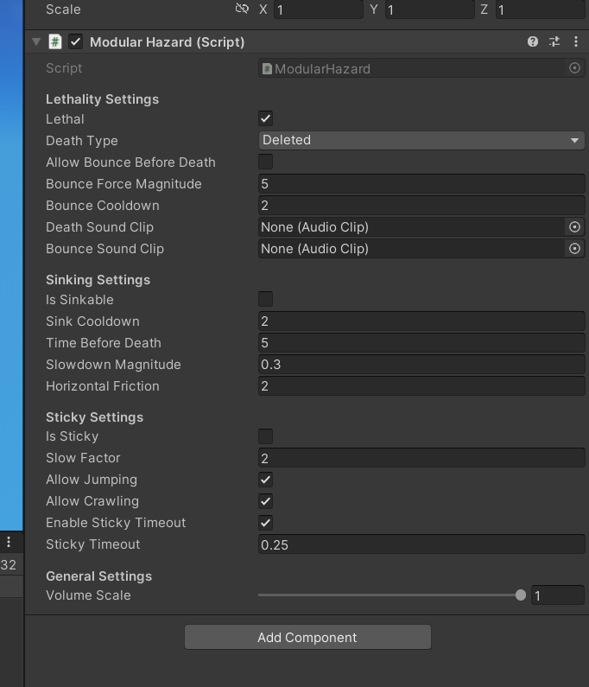
Task: Click the Scale Z value field
Action: pos(541,10)
